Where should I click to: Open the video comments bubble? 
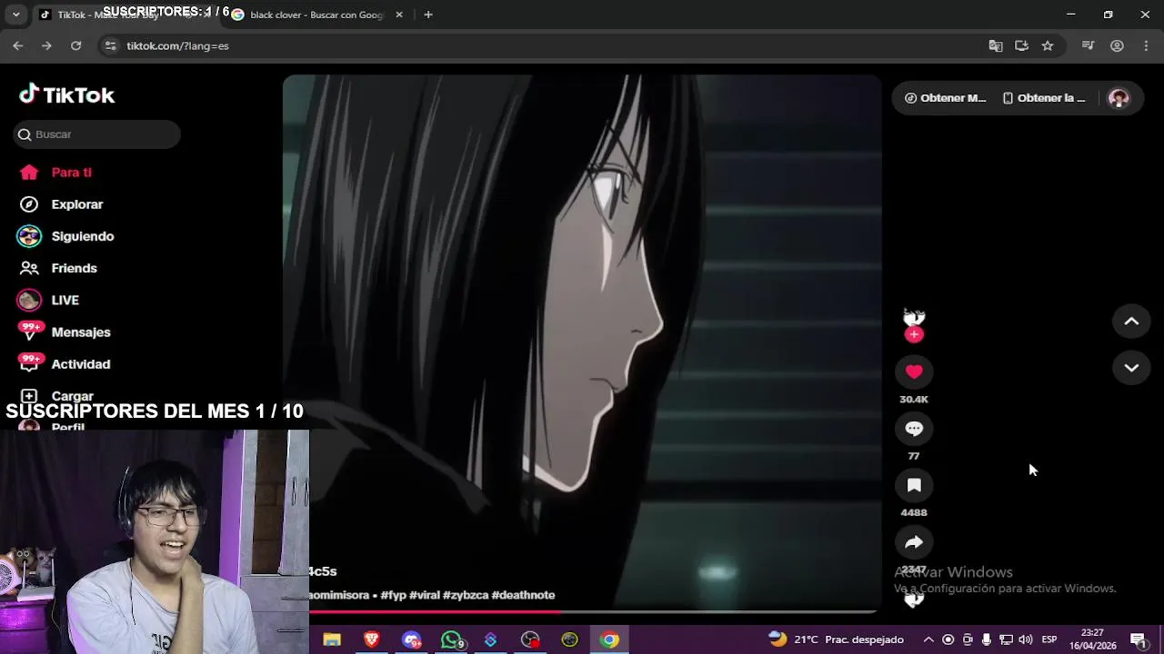coord(914,429)
